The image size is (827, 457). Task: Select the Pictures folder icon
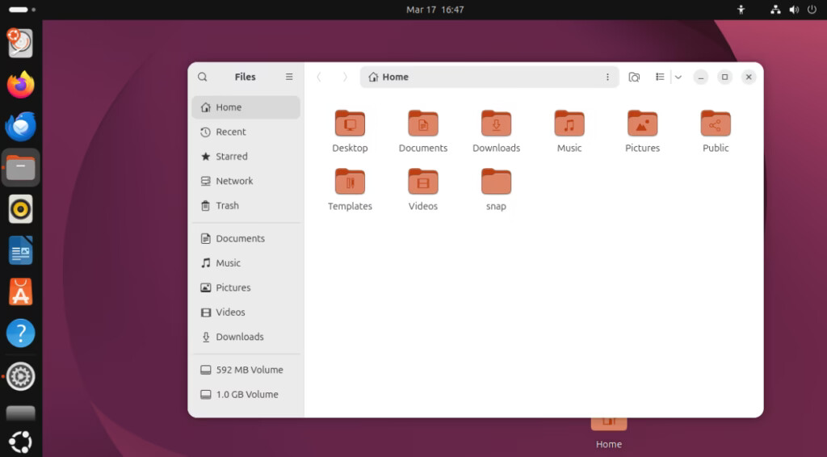pyautogui.click(x=642, y=124)
